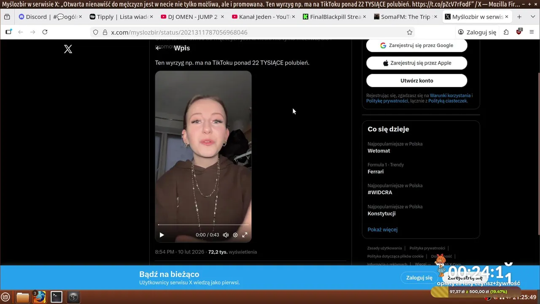Switch to the SomaFM: The Trip tab
This screenshot has height=304, width=540.
405,17
